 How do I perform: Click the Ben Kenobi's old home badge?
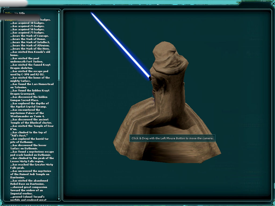coord(30,53)
